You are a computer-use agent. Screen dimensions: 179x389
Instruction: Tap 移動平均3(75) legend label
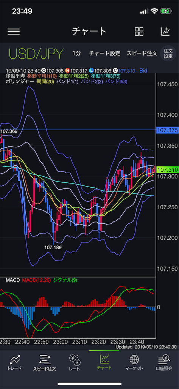[106, 76]
